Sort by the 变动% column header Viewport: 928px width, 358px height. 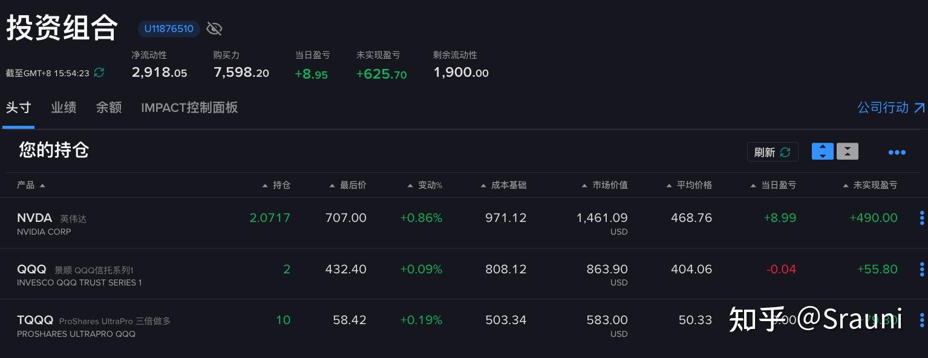coord(425,185)
